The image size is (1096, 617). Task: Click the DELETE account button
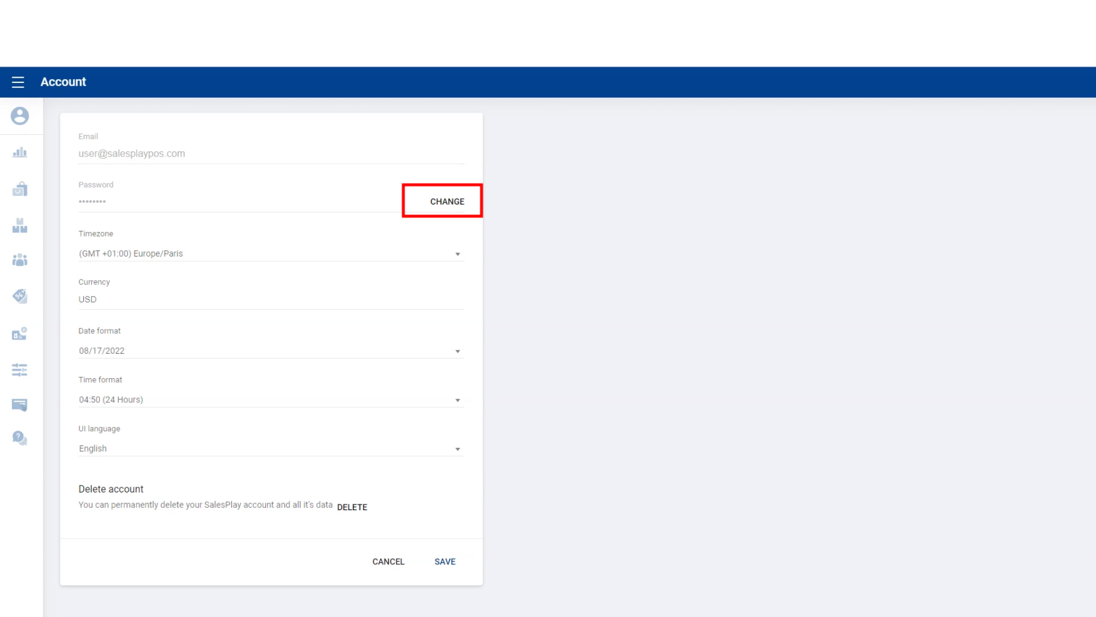click(x=352, y=507)
